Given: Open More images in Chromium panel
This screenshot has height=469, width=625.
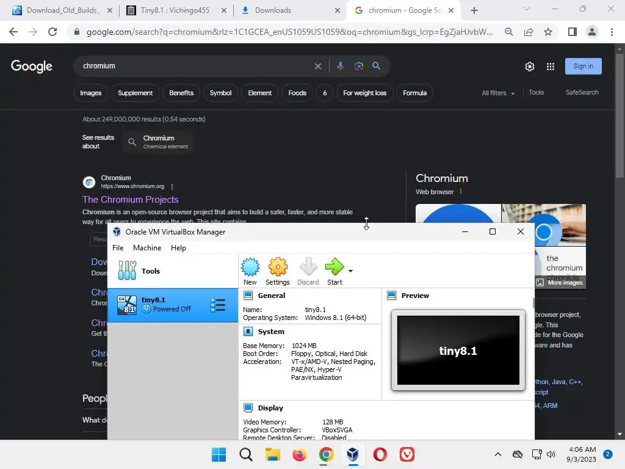Looking at the screenshot, I should [x=560, y=282].
